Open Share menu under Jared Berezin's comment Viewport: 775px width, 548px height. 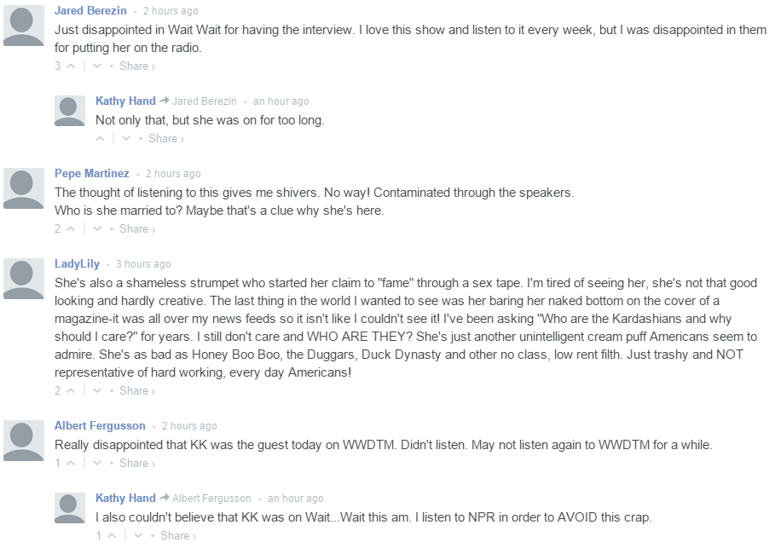pyautogui.click(x=136, y=66)
